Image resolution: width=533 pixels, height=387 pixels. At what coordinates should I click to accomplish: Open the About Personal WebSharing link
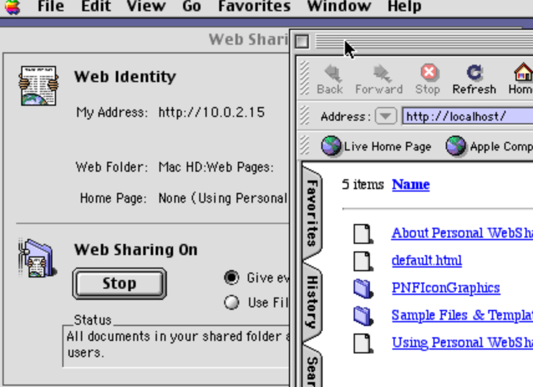tap(462, 233)
